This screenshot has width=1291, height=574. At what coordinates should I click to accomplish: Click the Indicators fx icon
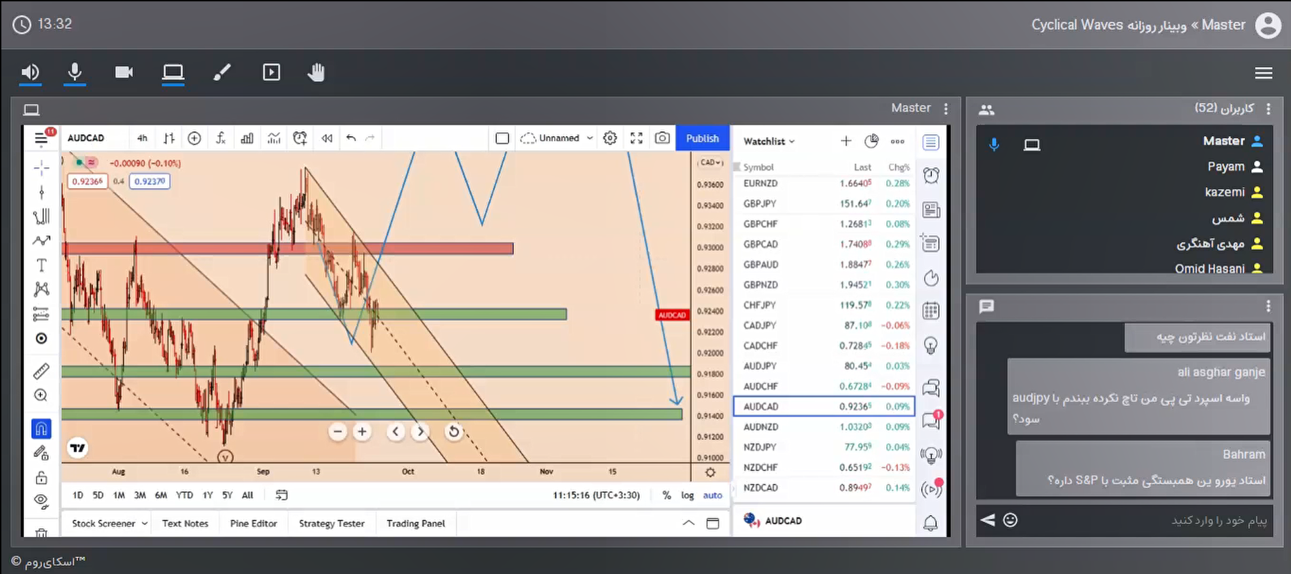click(221, 138)
